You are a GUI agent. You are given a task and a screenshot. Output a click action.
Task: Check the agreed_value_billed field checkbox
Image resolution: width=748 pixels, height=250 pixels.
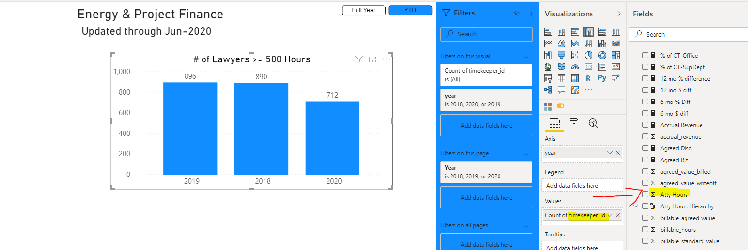(x=645, y=171)
